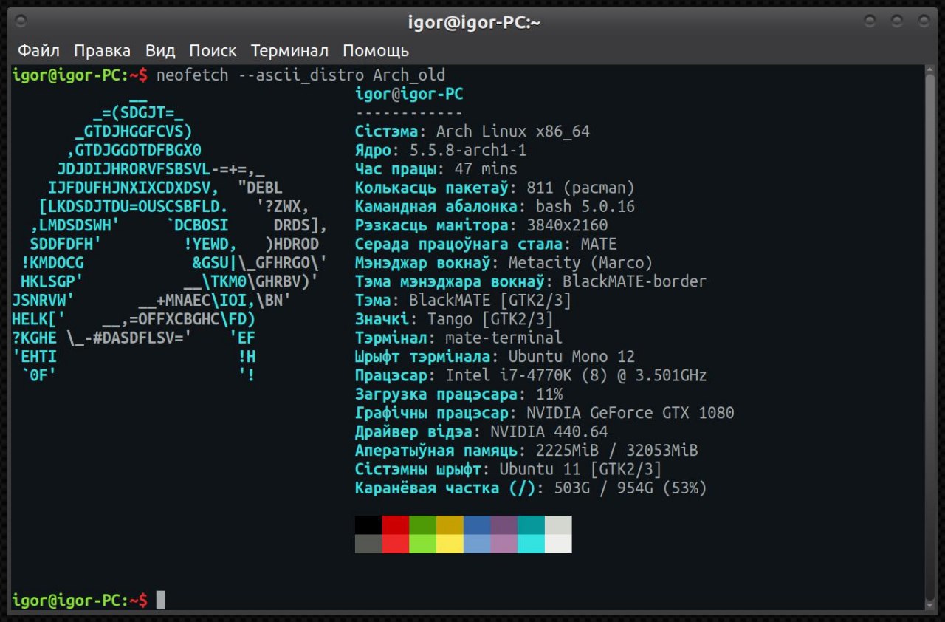Click the window title igor@igor-PC:~

coord(474,22)
